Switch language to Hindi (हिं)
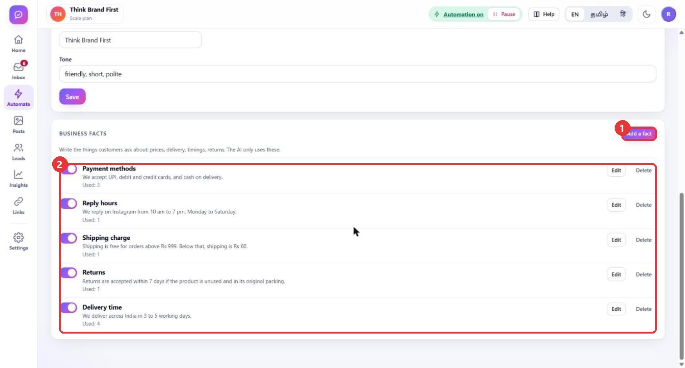 623,15
